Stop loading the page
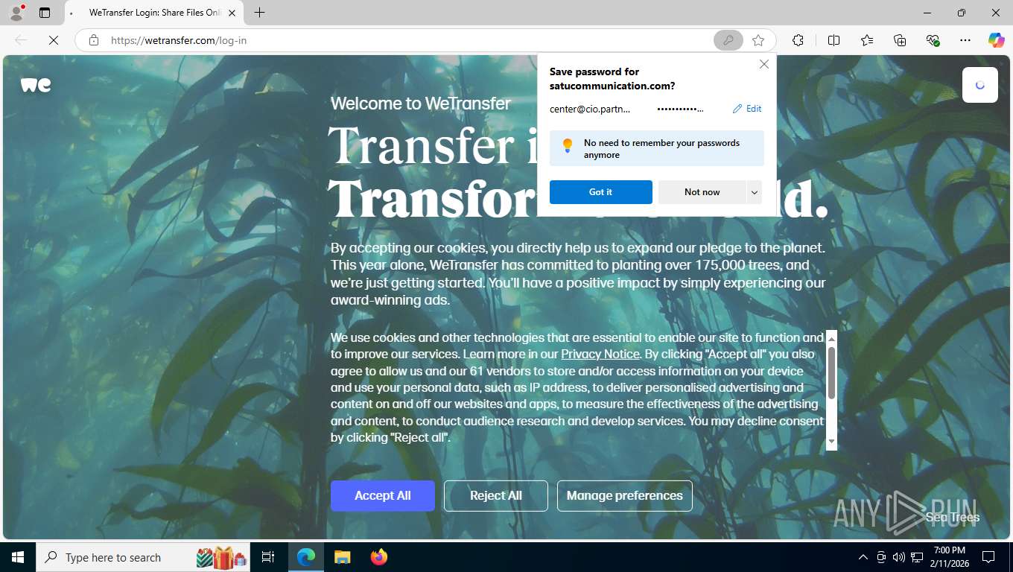 [x=54, y=40]
